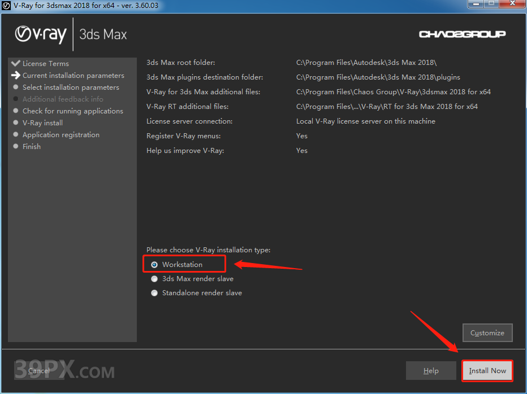The image size is (527, 394).
Task: Click Application registration step
Action: pyautogui.click(x=61, y=135)
